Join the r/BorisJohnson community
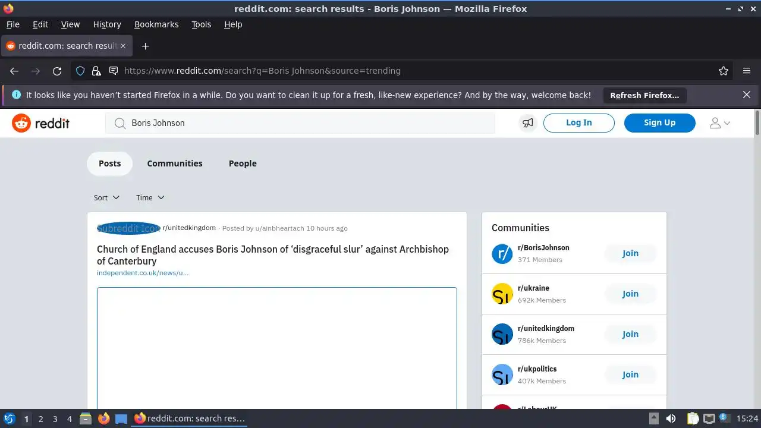The width and height of the screenshot is (761, 428). [x=630, y=253]
